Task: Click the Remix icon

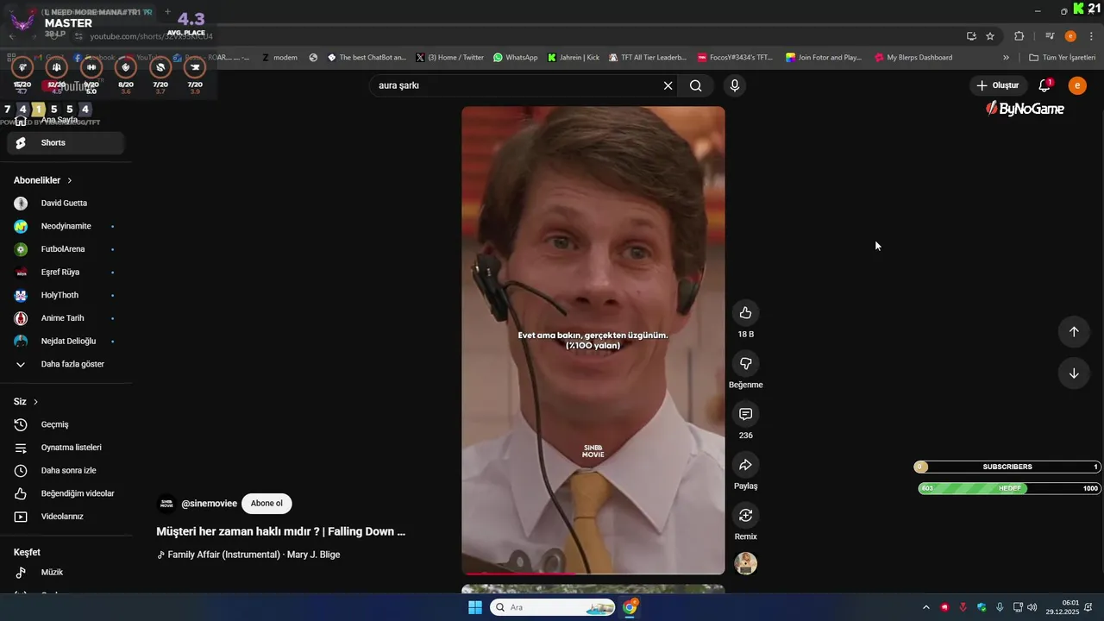Action: [x=745, y=515]
